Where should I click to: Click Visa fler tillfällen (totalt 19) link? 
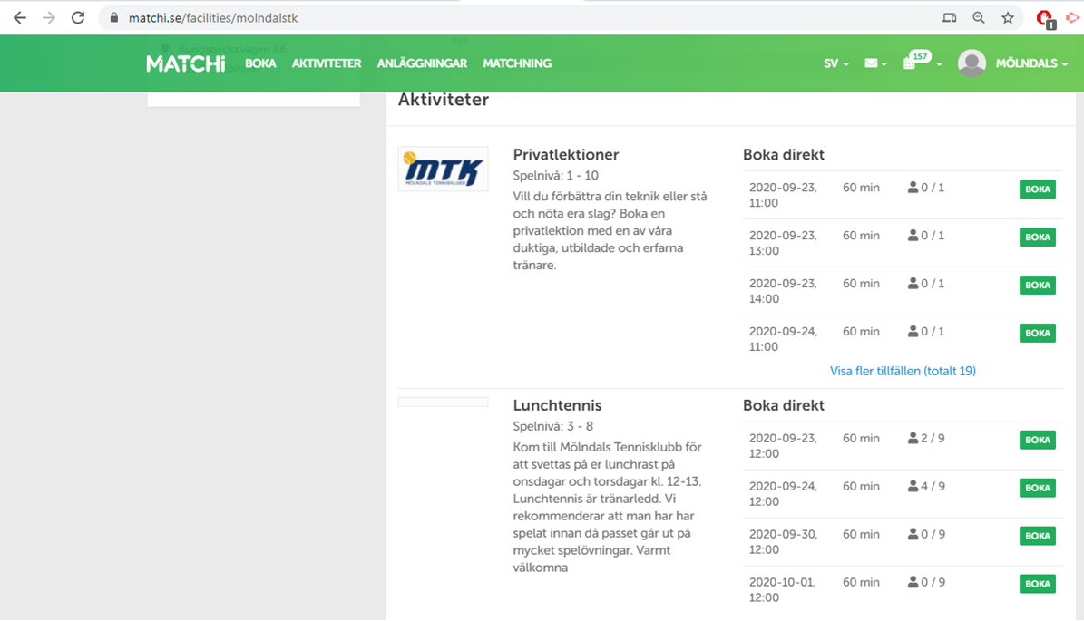(903, 371)
